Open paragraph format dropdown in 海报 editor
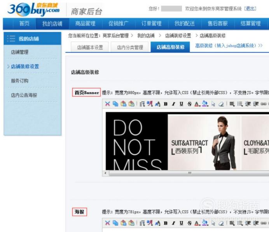Image resolution: width=269 pixels, height=232 pixels. point(142,223)
